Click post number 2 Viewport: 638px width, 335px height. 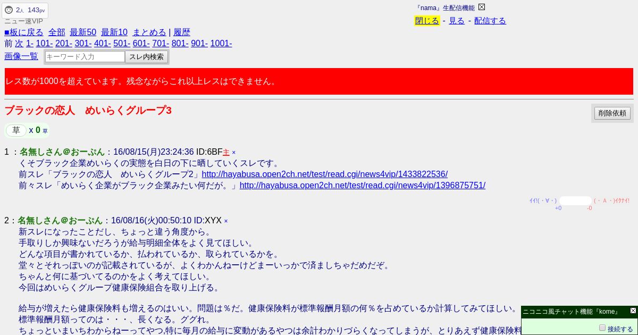tap(7, 220)
